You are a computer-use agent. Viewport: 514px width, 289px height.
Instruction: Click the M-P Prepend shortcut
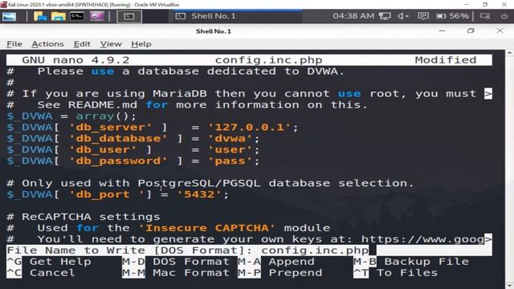coord(280,273)
